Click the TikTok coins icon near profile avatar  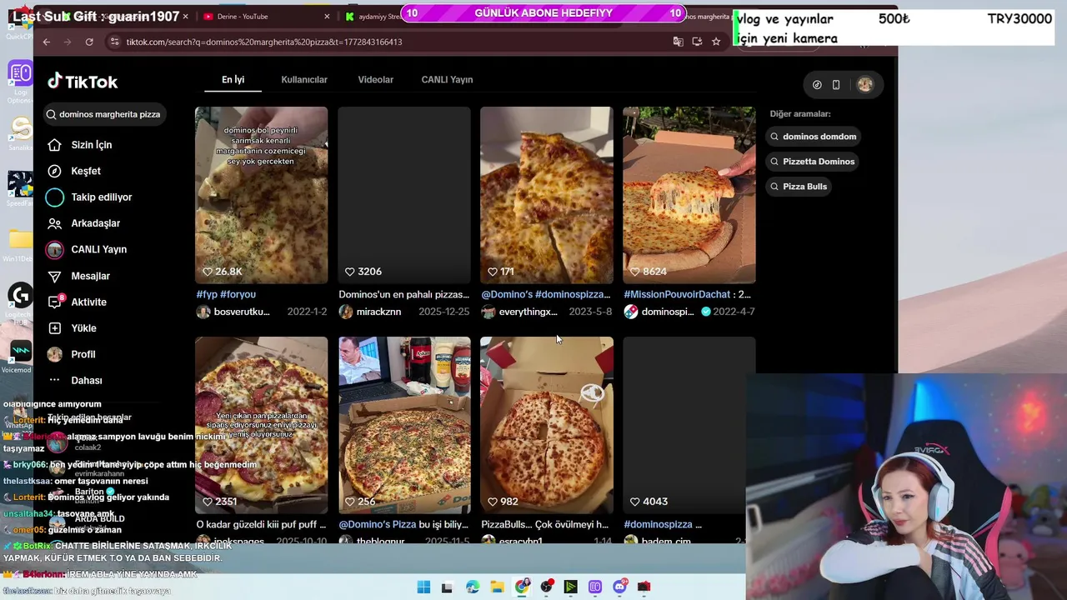(x=817, y=85)
